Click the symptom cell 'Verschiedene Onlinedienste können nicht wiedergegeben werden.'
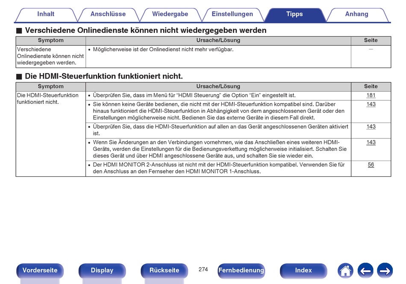Screen dimensions: 406x284 (x=50, y=56)
